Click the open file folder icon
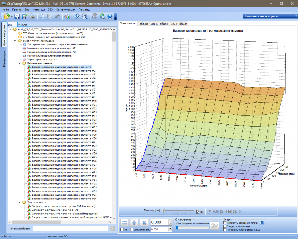The image size is (298, 239). pos(7,17)
